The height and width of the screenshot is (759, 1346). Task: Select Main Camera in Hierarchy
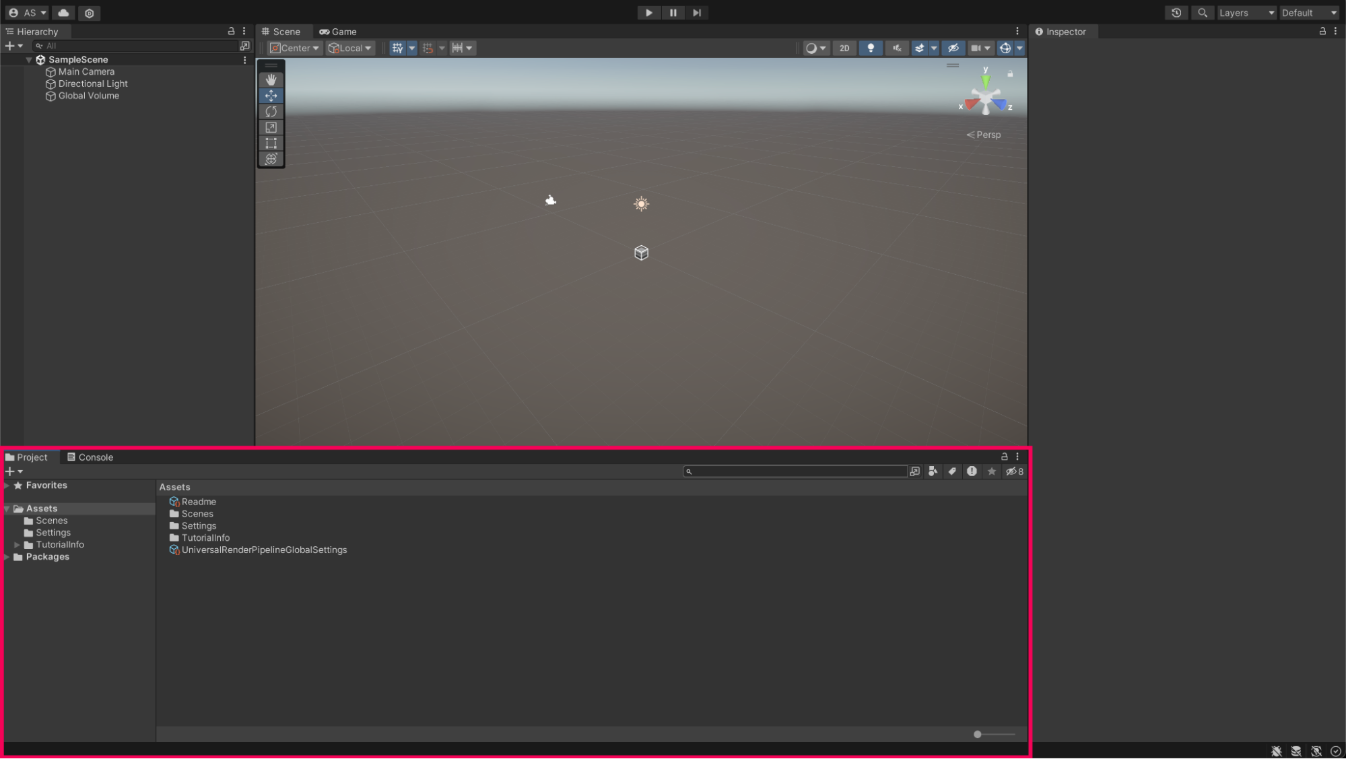(x=86, y=71)
